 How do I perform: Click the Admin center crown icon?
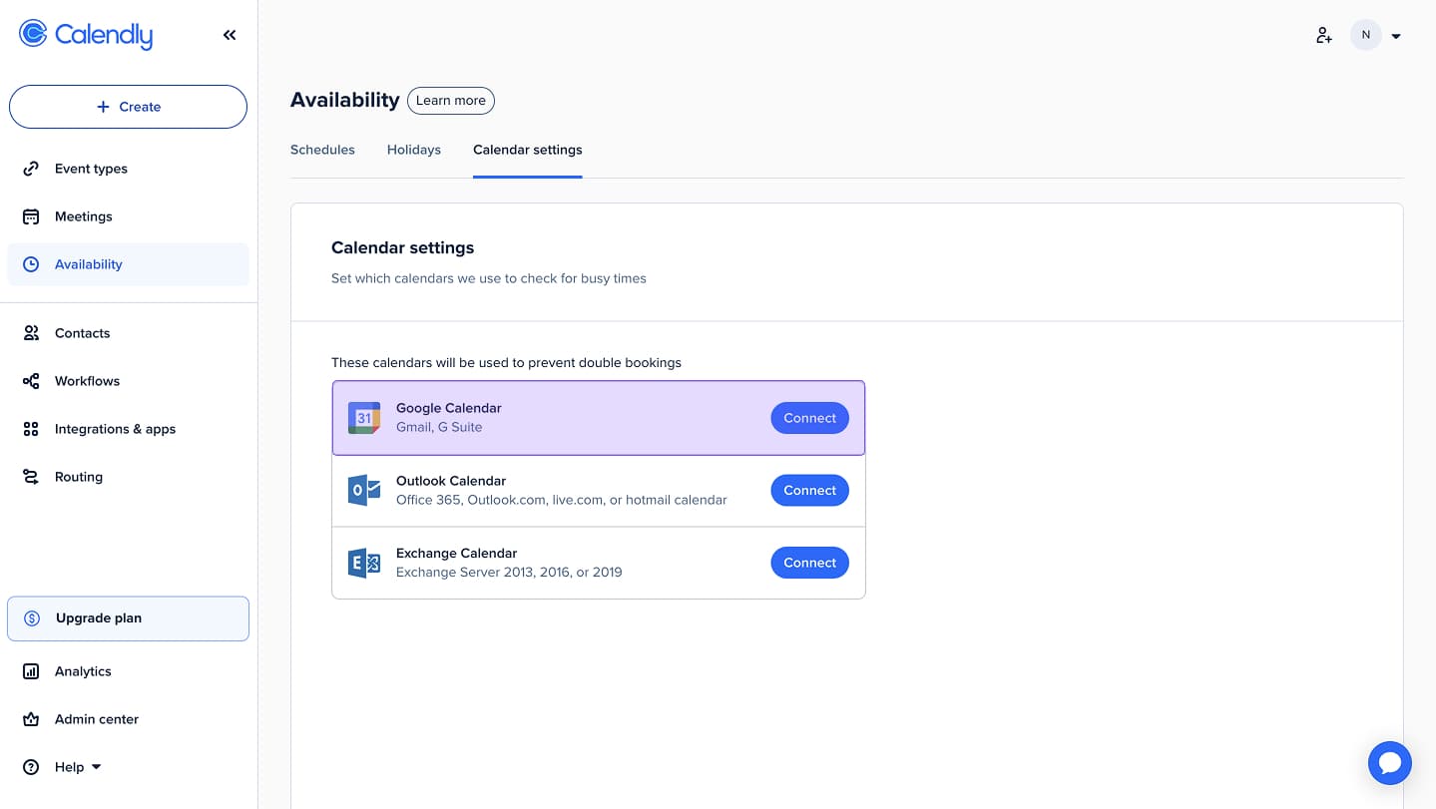coord(31,719)
